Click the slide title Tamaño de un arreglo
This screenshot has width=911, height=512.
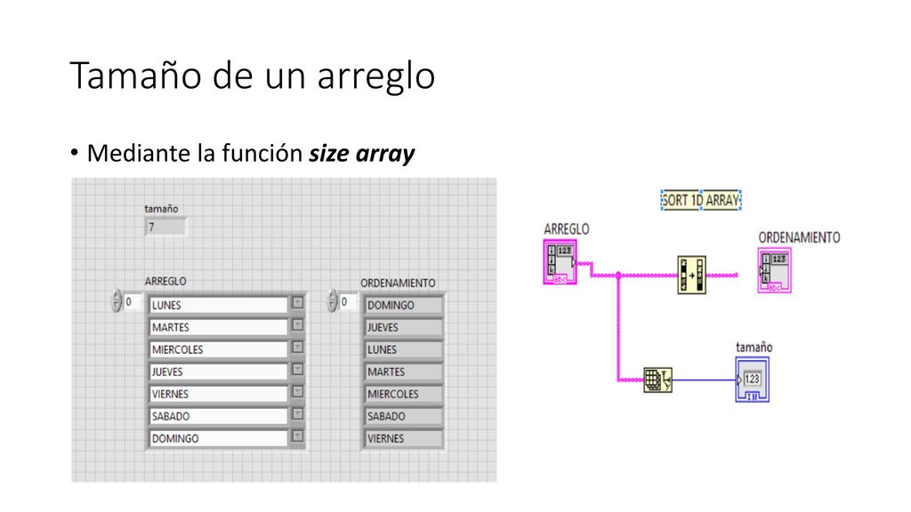pos(252,76)
